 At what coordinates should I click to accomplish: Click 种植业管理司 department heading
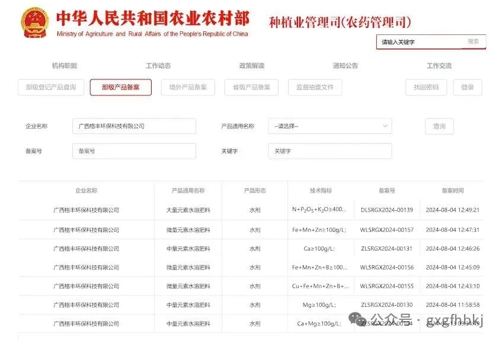coord(340,23)
